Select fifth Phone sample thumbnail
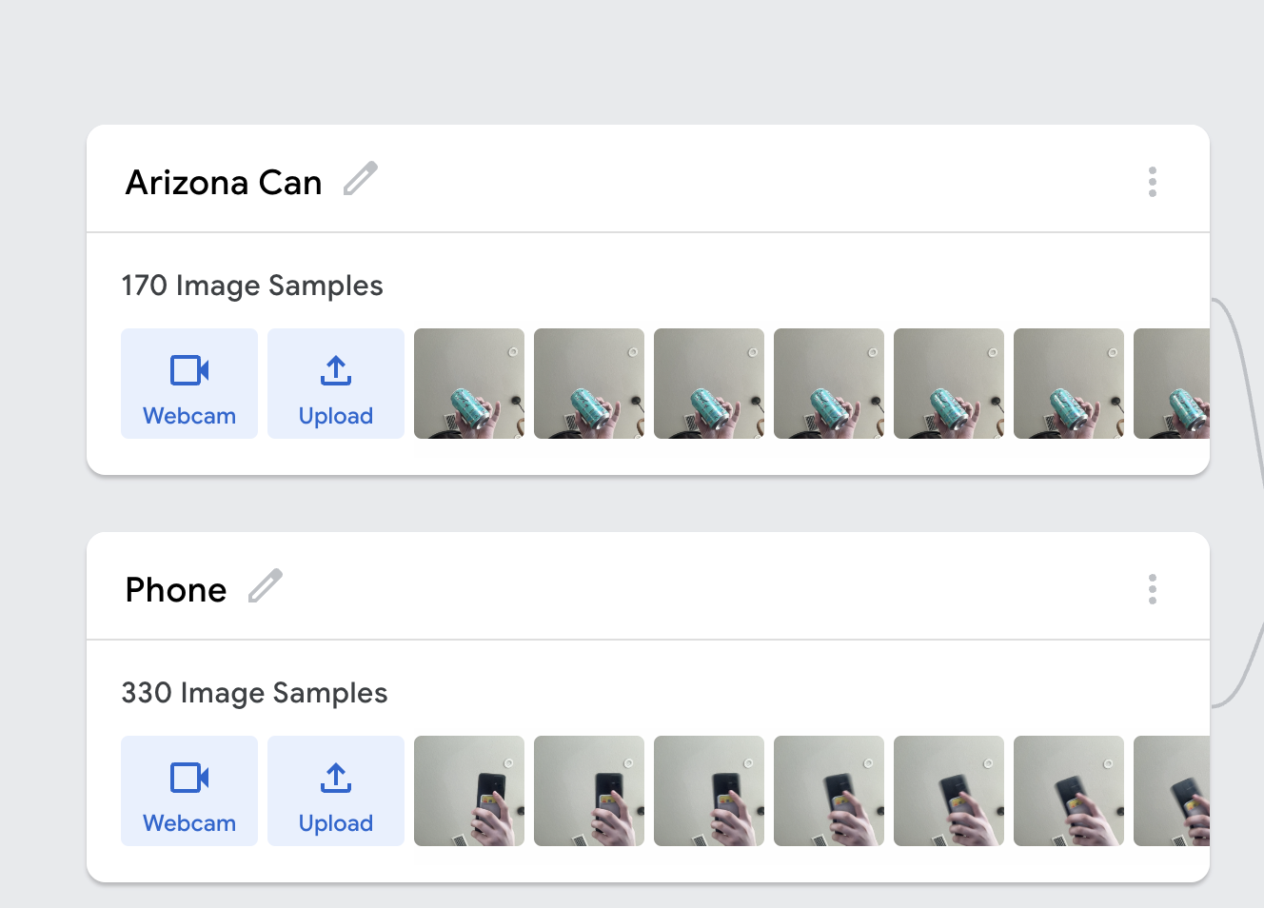This screenshot has height=908, width=1264. point(949,791)
